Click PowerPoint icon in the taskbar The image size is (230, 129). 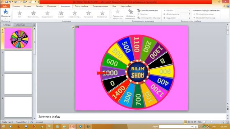(73, 126)
